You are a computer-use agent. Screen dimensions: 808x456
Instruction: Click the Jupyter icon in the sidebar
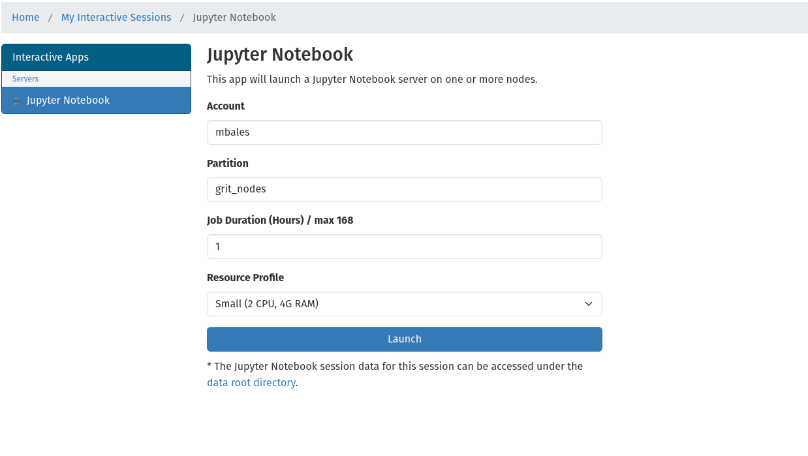click(x=17, y=100)
